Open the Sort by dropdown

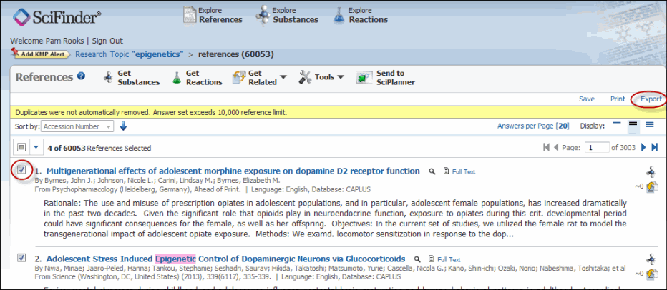coord(78,126)
